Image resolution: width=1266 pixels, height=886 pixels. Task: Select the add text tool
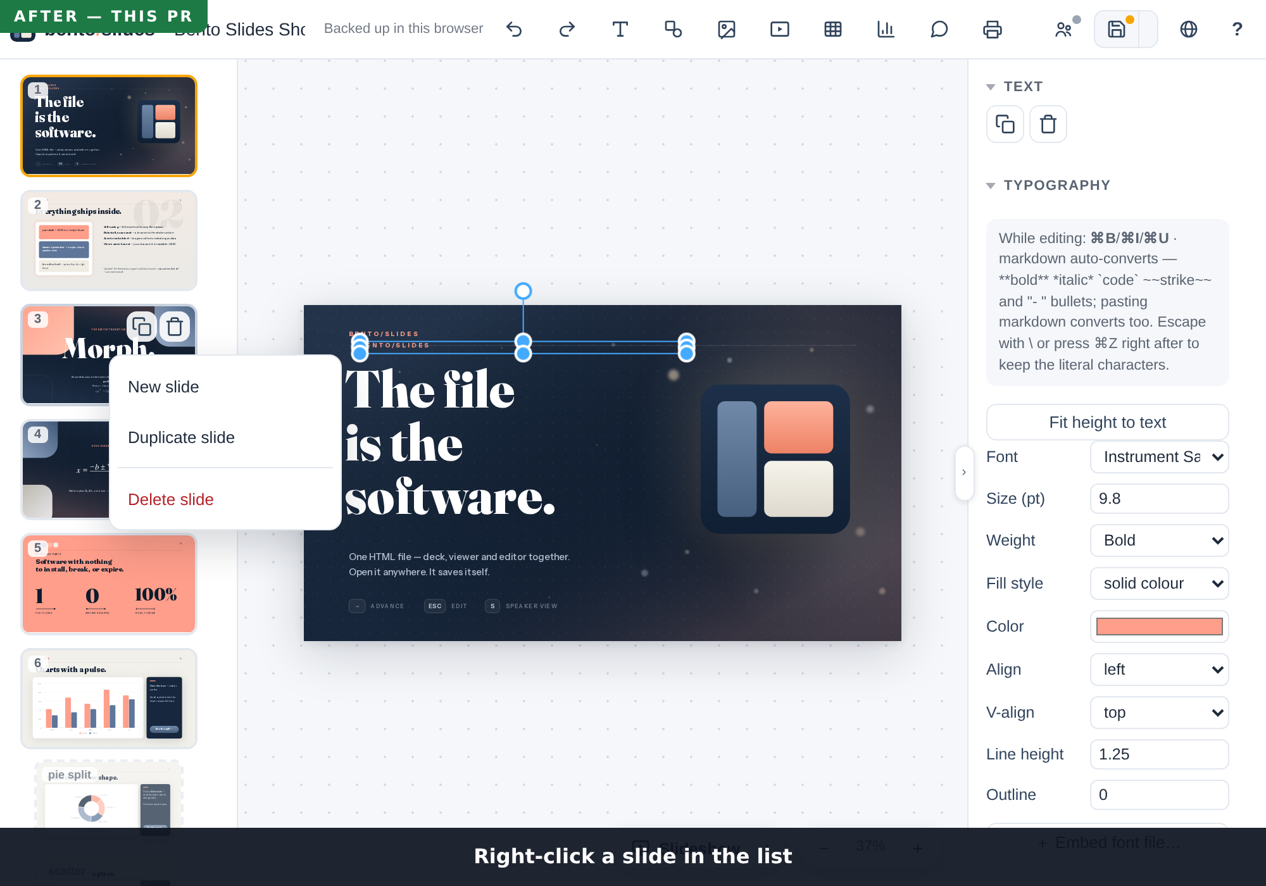click(x=620, y=29)
